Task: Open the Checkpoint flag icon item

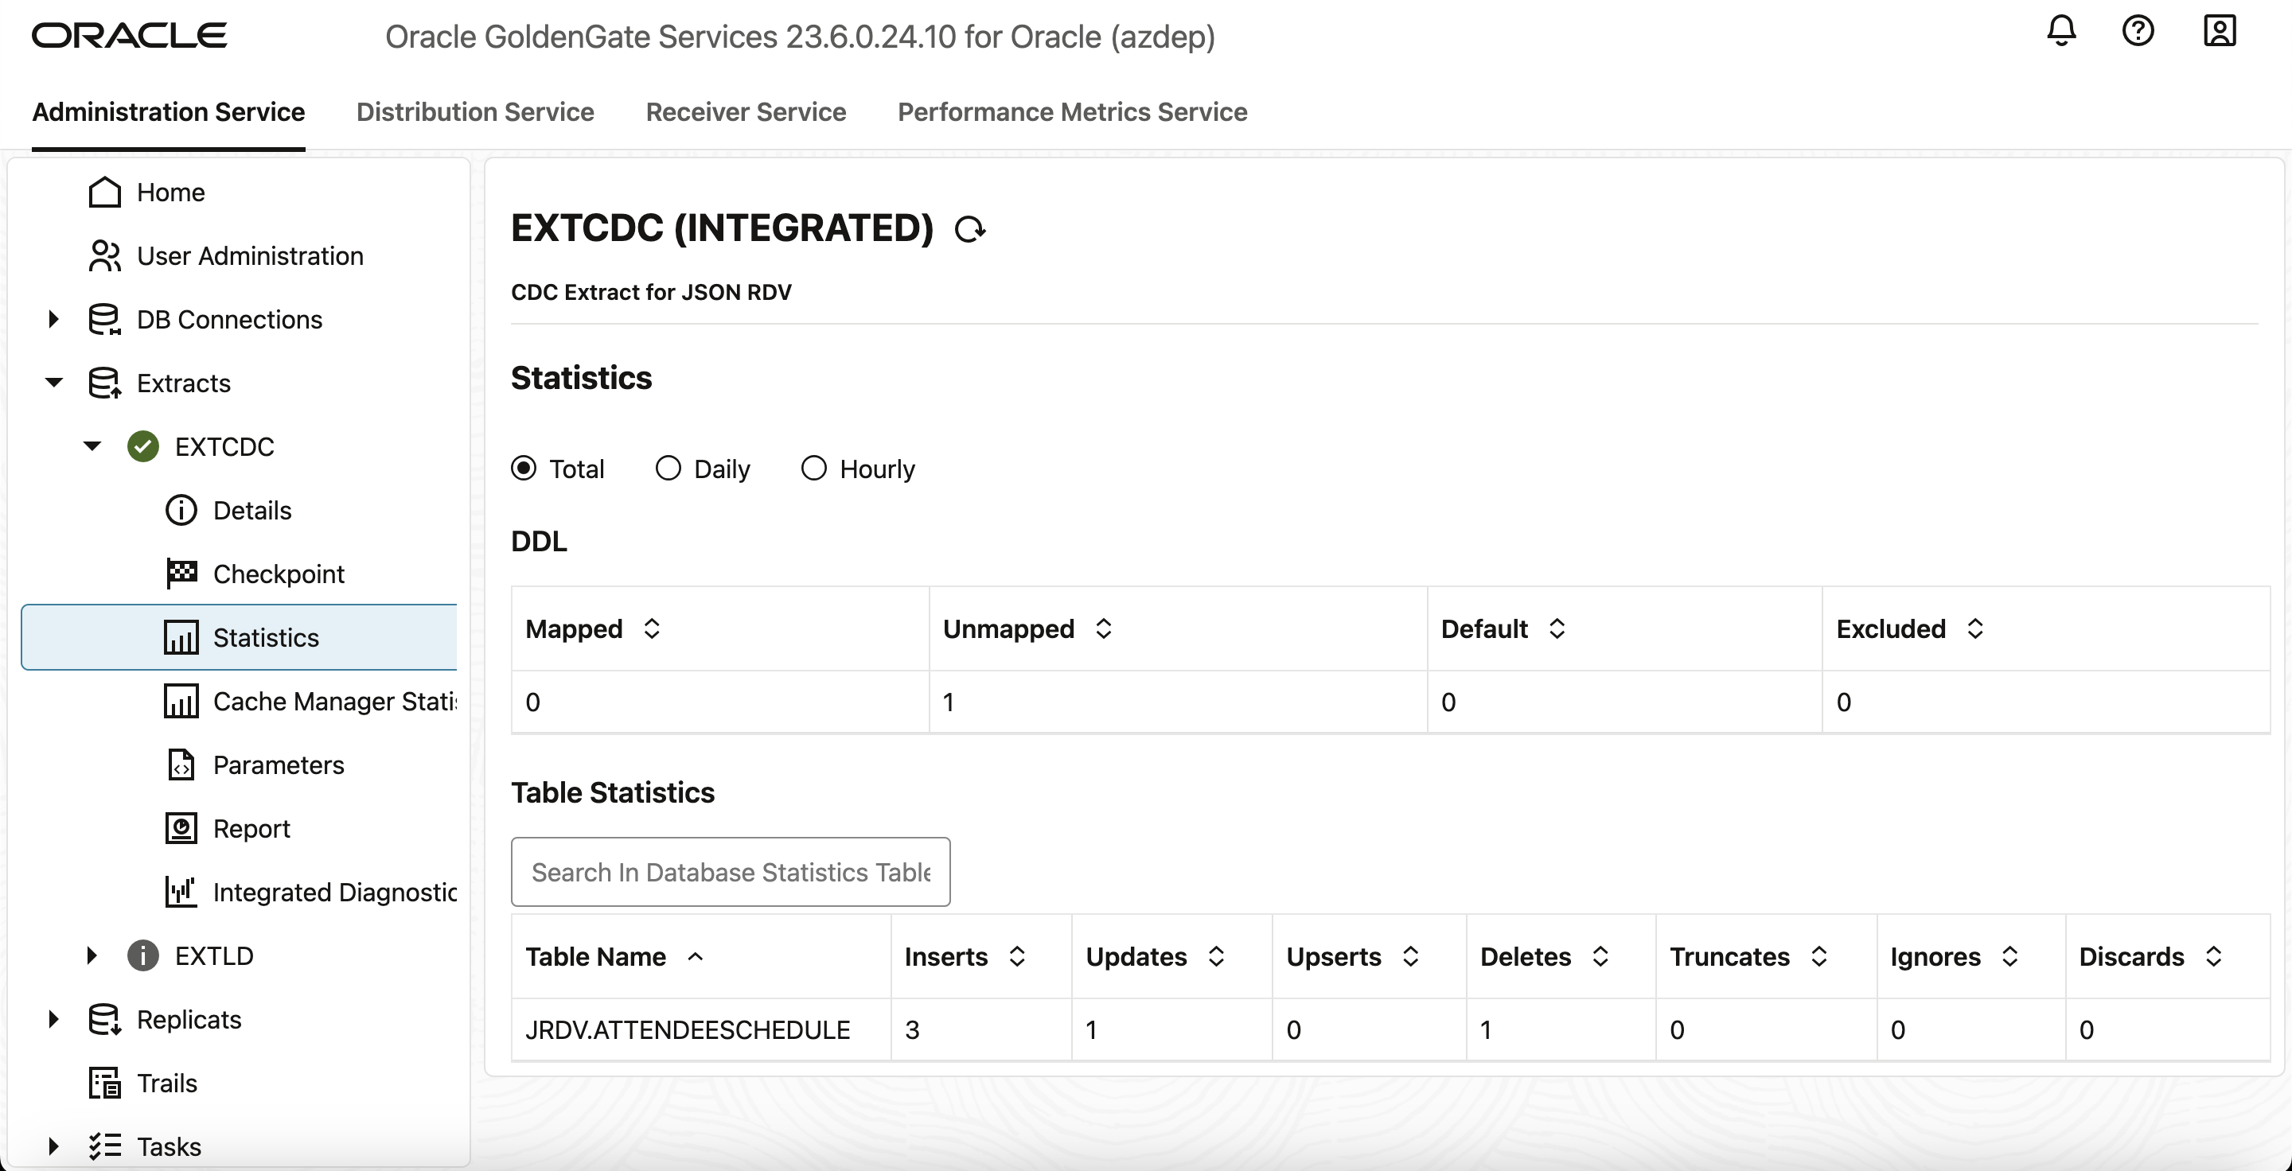Action: 181,574
